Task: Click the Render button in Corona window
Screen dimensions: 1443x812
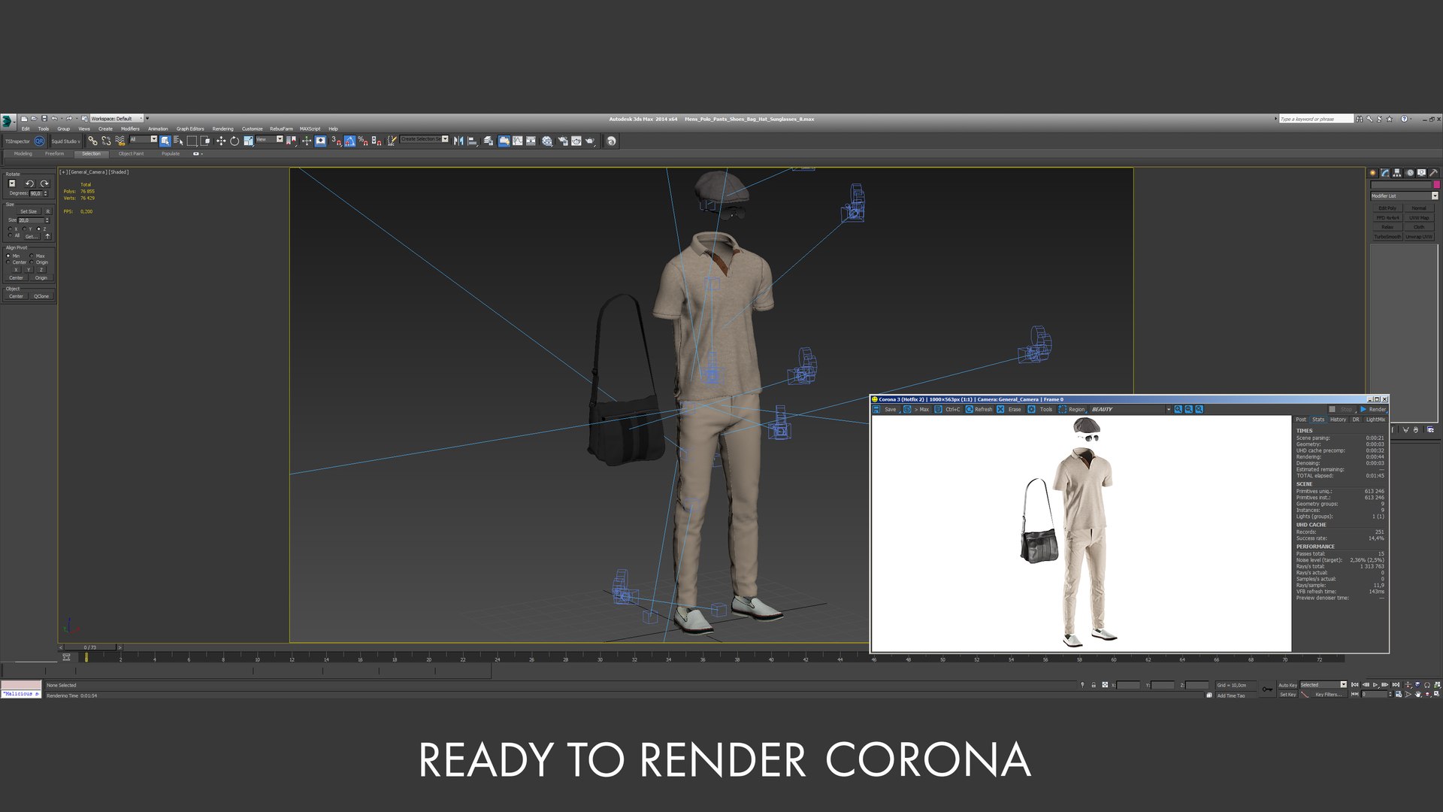Action: (1374, 409)
